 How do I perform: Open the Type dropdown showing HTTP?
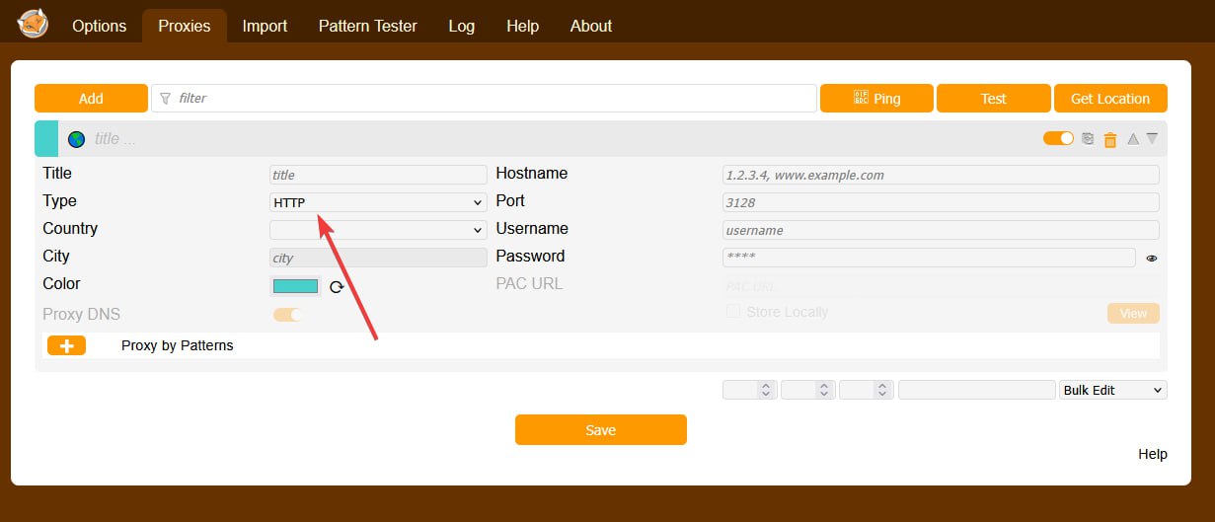click(x=378, y=202)
